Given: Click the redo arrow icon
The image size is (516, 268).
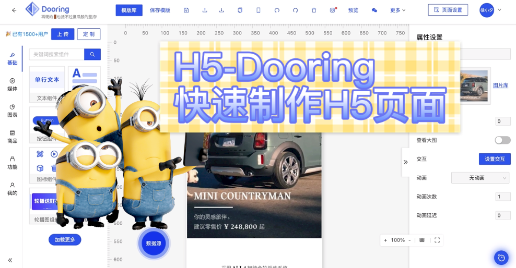Looking at the screenshot, I should point(295,10).
